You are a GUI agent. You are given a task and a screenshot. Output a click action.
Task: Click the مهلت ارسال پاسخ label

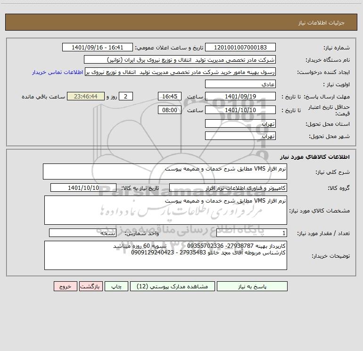327,97
